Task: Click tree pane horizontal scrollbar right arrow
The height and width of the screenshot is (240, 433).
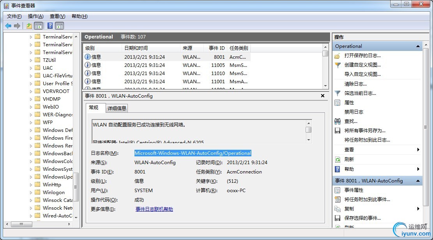Action: pyautogui.click(x=69, y=224)
